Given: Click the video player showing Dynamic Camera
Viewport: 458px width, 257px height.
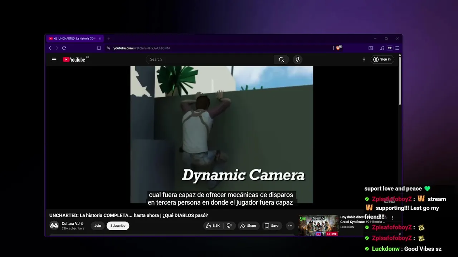Looking at the screenshot, I should pyautogui.click(x=221, y=135).
